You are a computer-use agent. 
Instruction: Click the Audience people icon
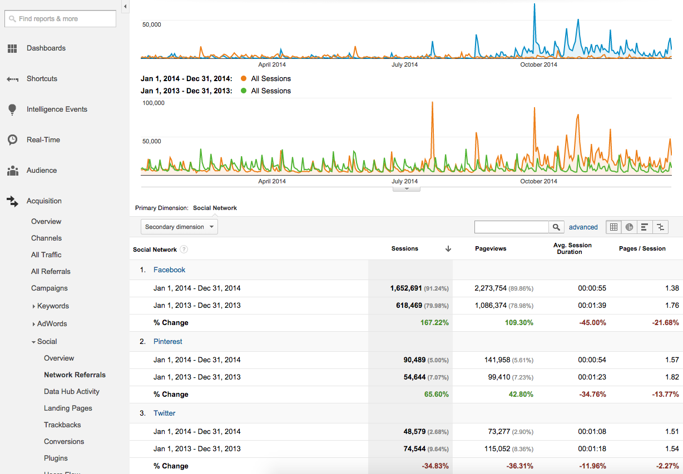click(12, 171)
